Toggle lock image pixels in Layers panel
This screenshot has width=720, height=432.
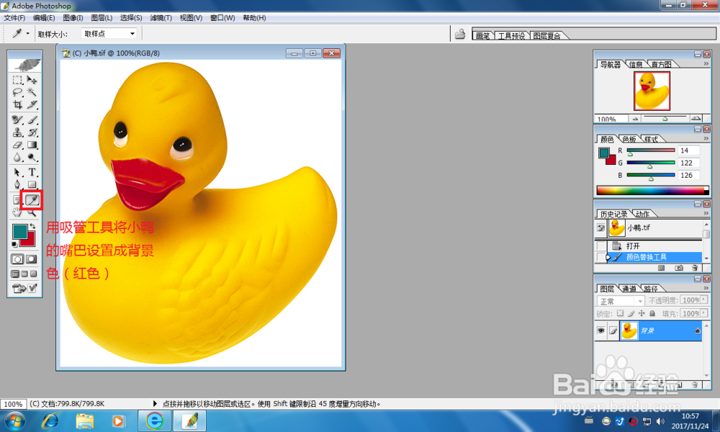[631, 313]
